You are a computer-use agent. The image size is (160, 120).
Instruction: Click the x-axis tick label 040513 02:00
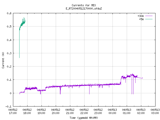[x=141, y=111]
